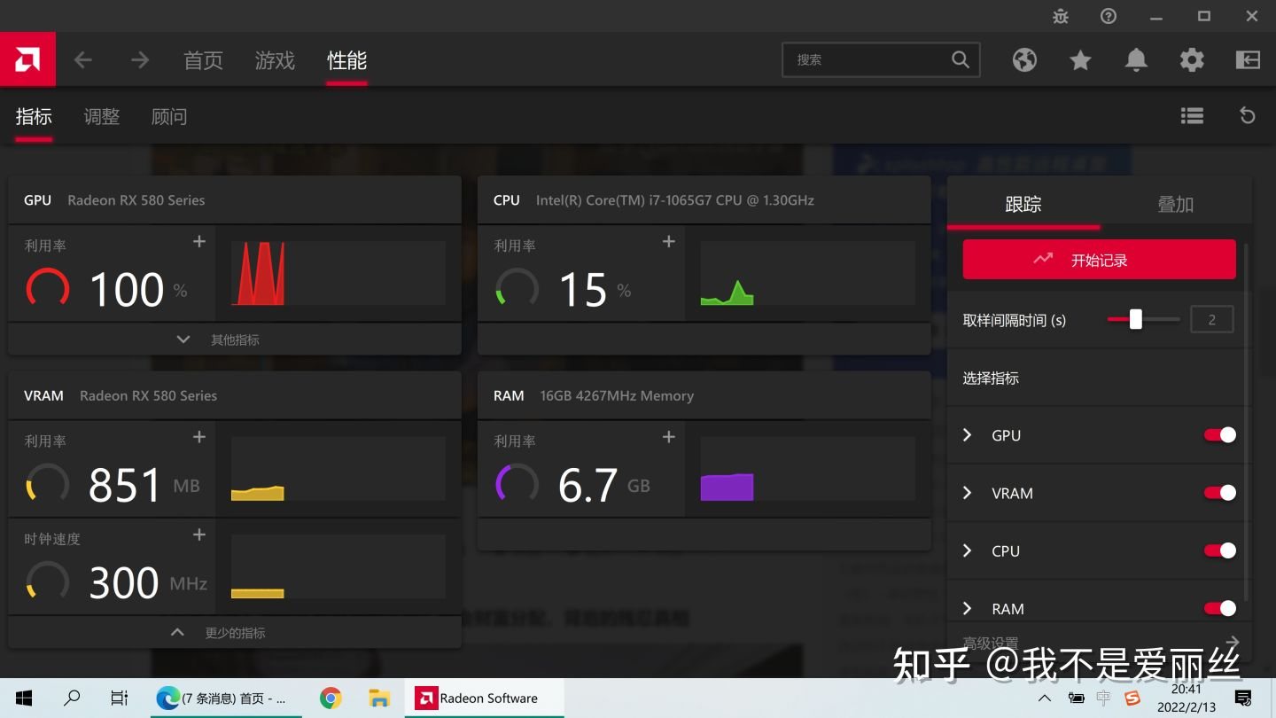1276x718 pixels.
Task: Click the bug report icon
Action: pyautogui.click(x=1061, y=16)
